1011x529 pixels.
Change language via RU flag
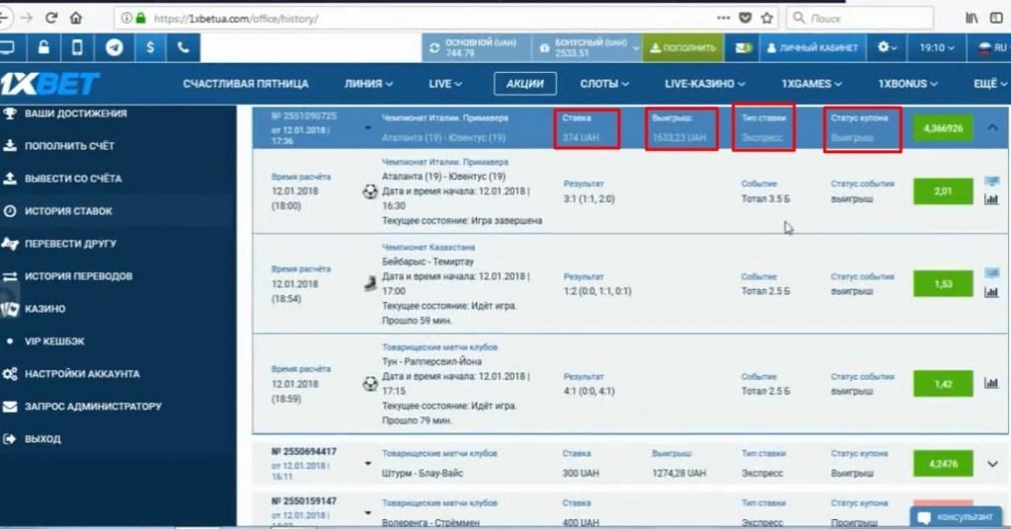[x=991, y=48]
